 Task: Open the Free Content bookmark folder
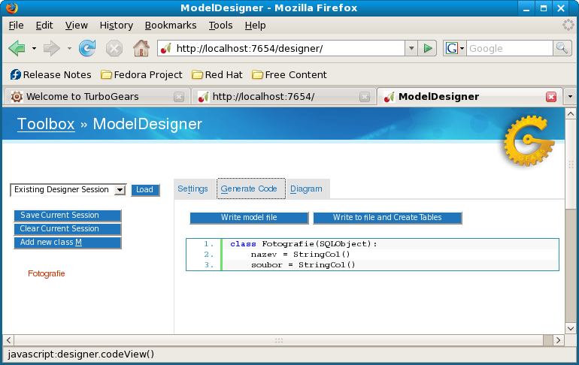point(289,75)
